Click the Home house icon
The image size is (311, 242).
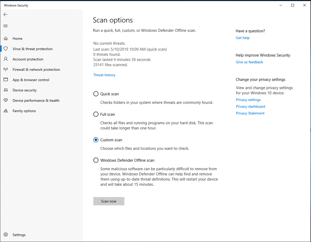pos(6,39)
